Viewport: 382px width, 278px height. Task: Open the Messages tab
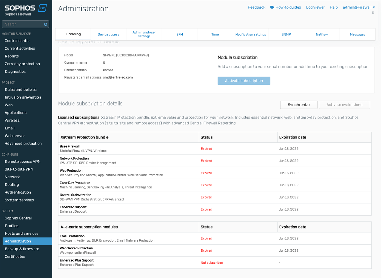point(358,34)
